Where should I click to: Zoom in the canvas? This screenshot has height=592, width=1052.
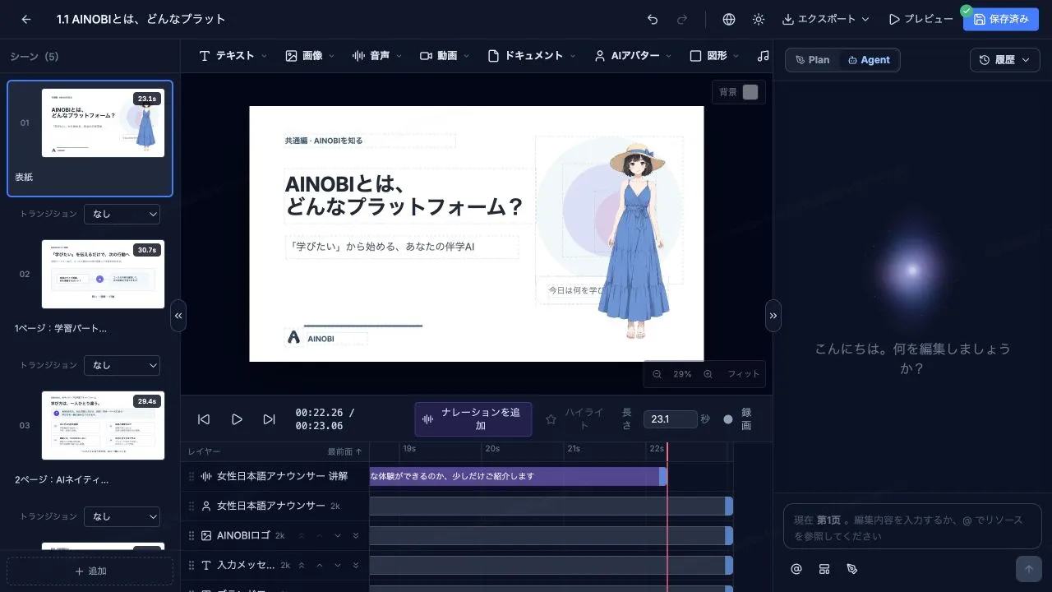click(708, 374)
